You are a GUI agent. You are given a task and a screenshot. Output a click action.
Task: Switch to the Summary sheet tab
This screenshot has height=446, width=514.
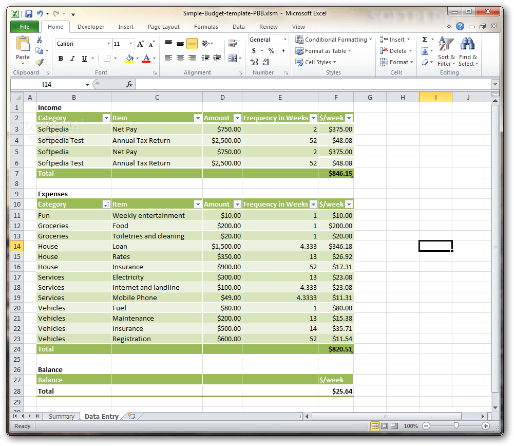pyautogui.click(x=61, y=416)
